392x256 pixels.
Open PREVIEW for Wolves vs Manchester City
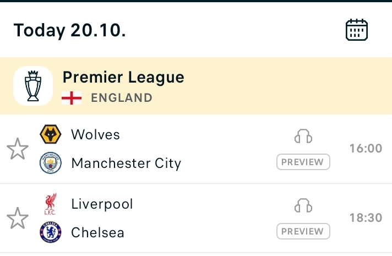pos(303,162)
